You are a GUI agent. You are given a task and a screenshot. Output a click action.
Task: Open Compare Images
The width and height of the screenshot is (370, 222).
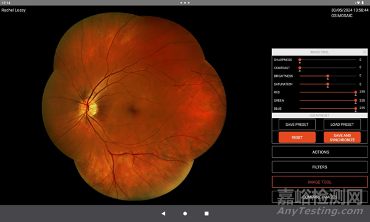(x=319, y=197)
